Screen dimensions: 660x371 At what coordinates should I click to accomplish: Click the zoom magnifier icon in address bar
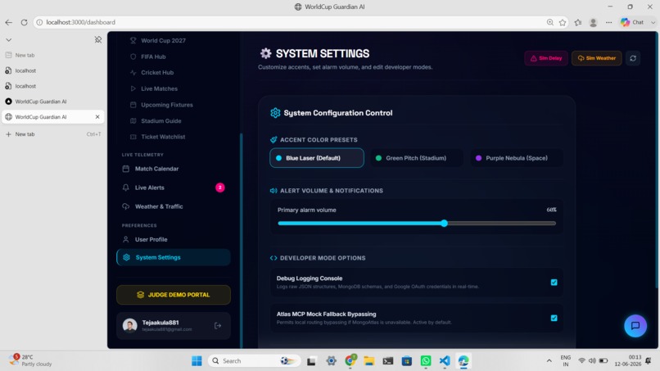(x=549, y=22)
